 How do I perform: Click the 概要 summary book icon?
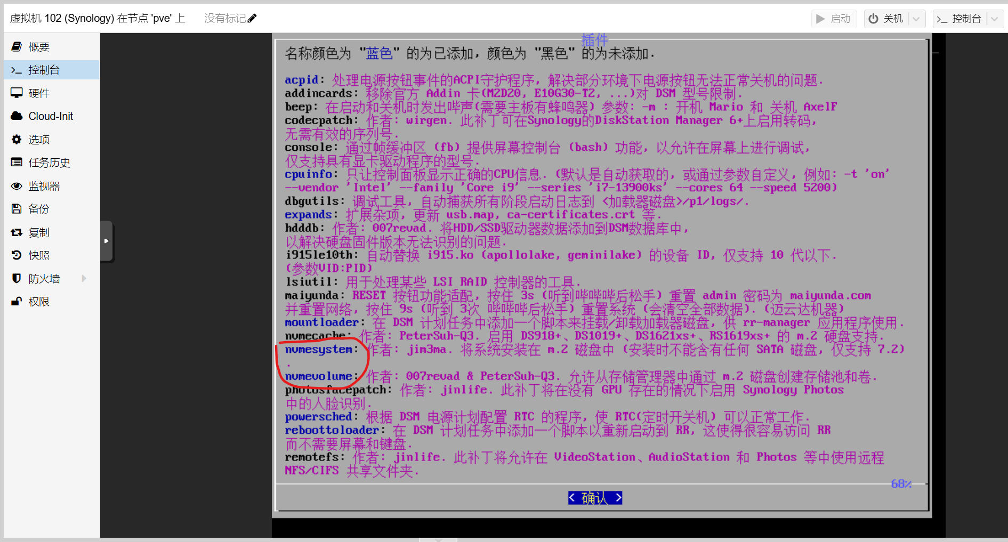pyautogui.click(x=17, y=47)
